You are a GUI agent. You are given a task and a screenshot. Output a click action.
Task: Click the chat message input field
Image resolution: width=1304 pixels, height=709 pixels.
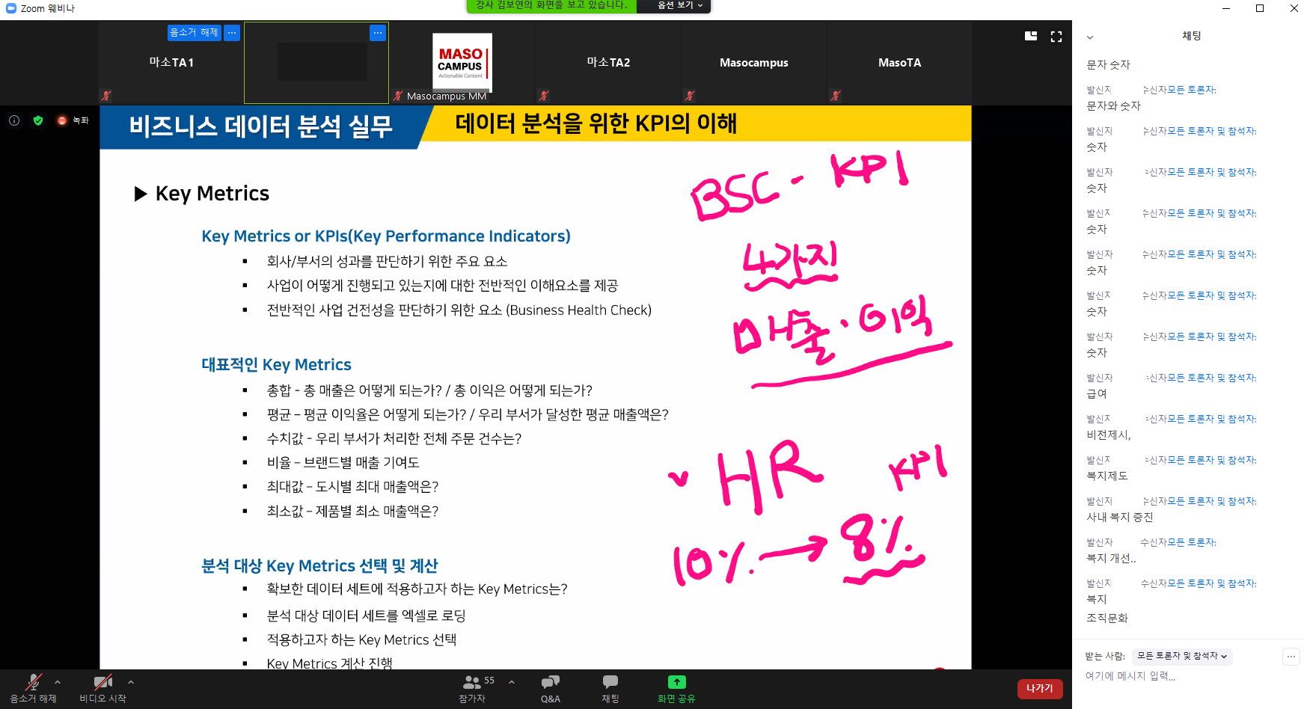1182,676
